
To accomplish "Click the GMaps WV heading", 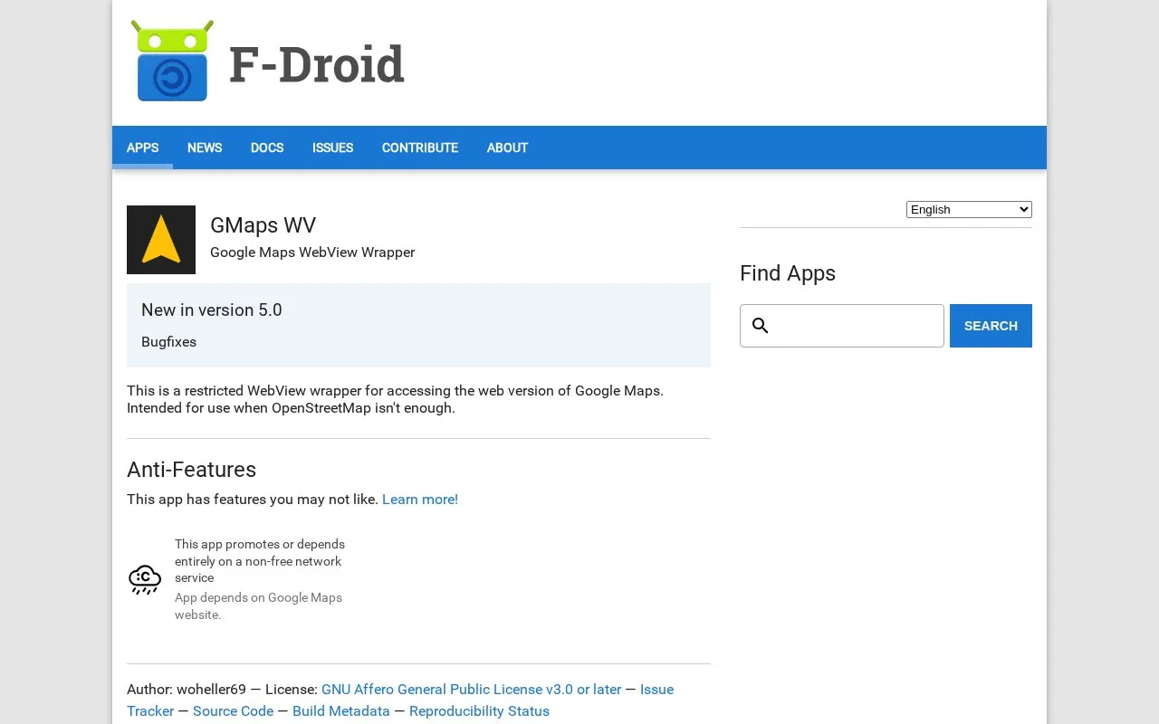I will (x=263, y=225).
